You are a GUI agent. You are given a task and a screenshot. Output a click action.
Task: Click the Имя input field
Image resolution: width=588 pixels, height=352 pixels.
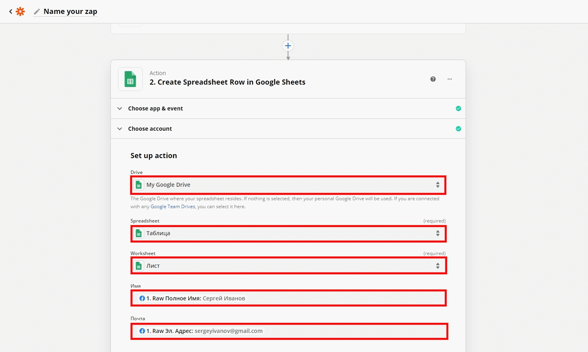coord(288,298)
